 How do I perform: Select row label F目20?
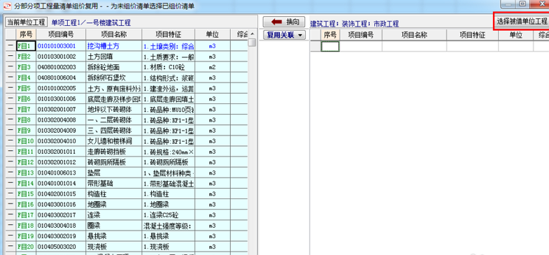[26, 247]
